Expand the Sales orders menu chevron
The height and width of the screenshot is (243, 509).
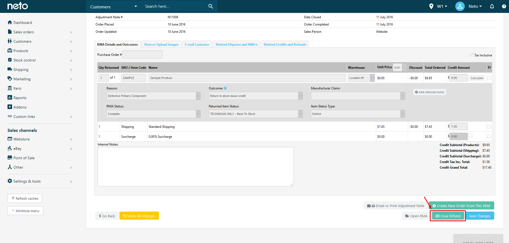(x=71, y=32)
